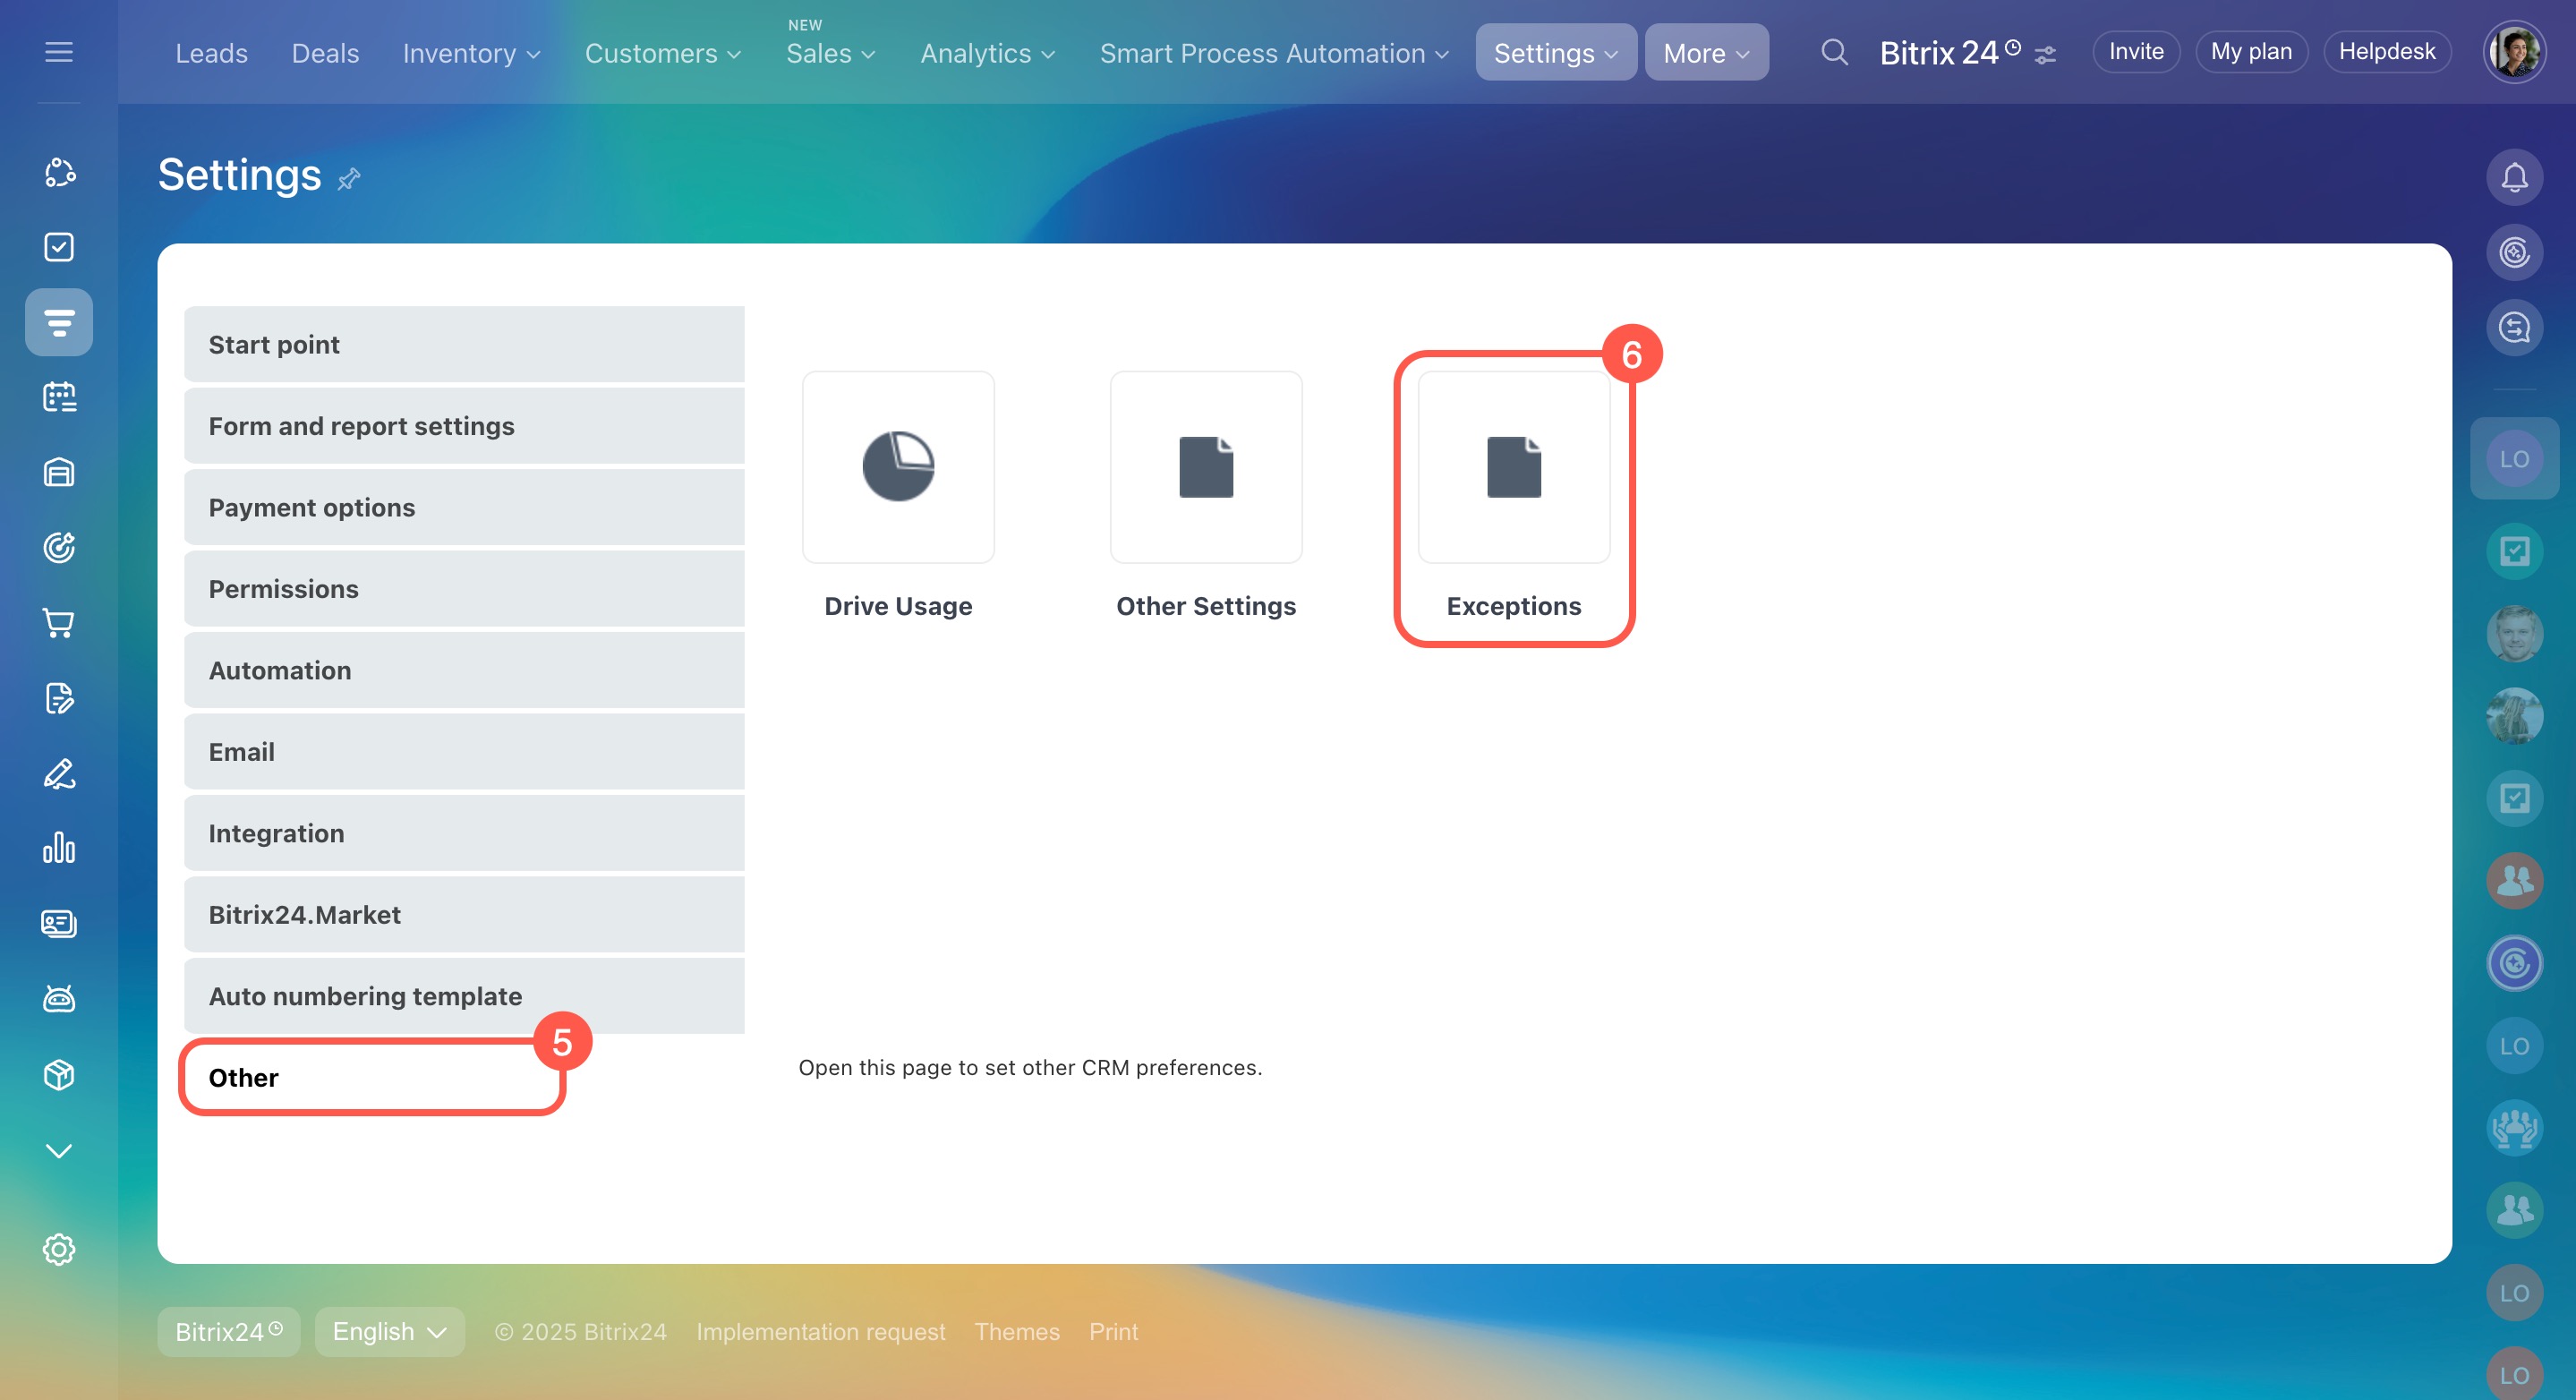The image size is (2576, 1400).
Task: Expand more sidebar items with chevron
Action: point(59,1151)
